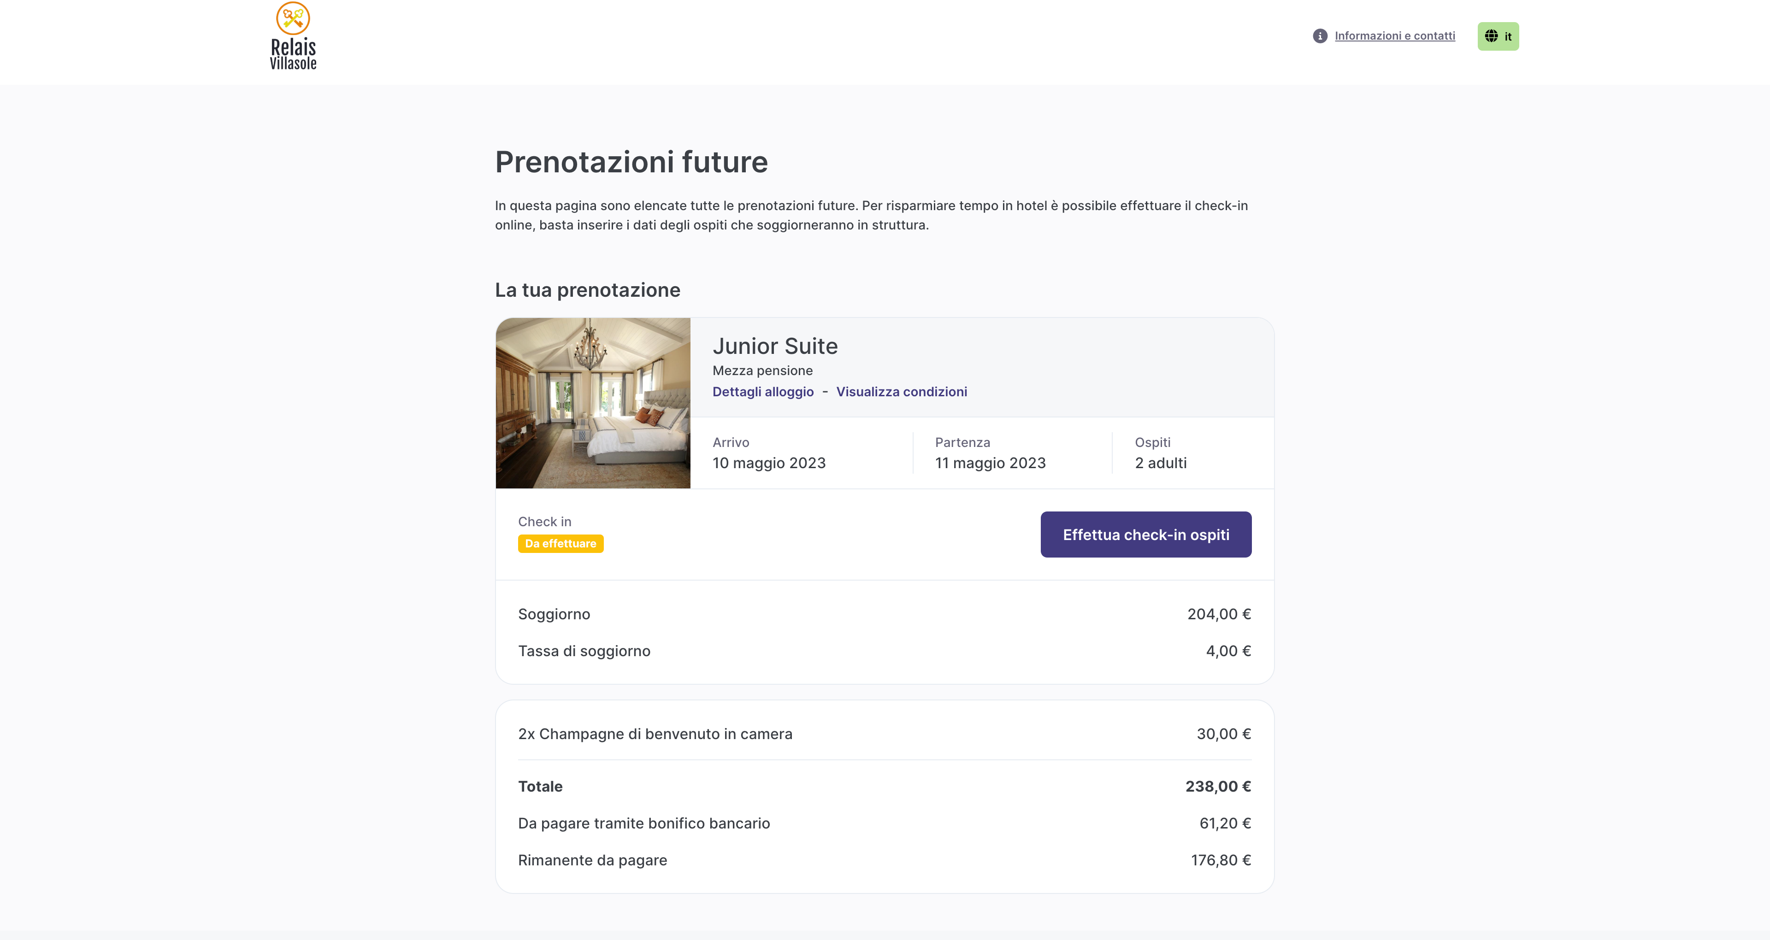Open Dettagli alloggio link
Screen dimensions: 1770x940
pyautogui.click(x=763, y=392)
